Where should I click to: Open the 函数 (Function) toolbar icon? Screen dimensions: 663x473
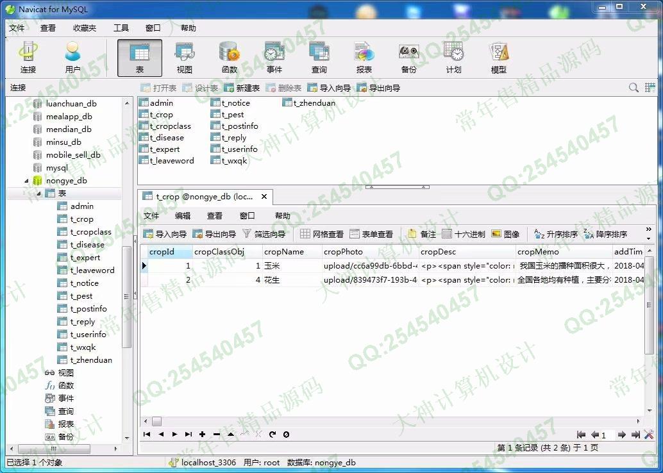click(x=229, y=58)
